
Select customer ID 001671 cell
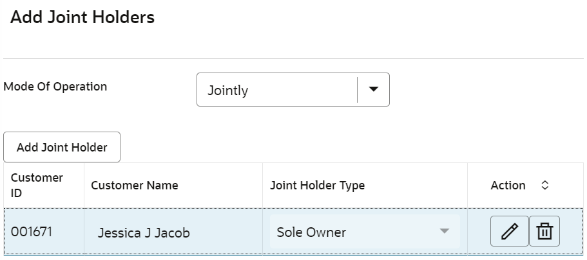[x=44, y=232]
